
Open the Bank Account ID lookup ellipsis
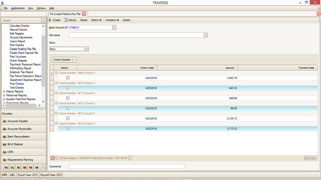point(114,27)
